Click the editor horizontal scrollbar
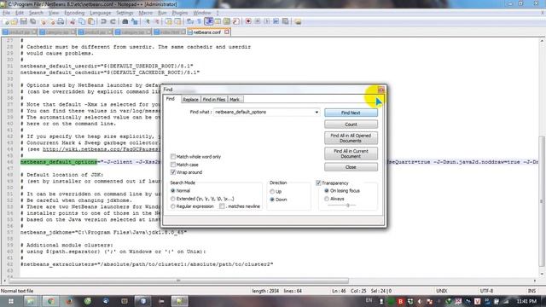 click(178, 281)
